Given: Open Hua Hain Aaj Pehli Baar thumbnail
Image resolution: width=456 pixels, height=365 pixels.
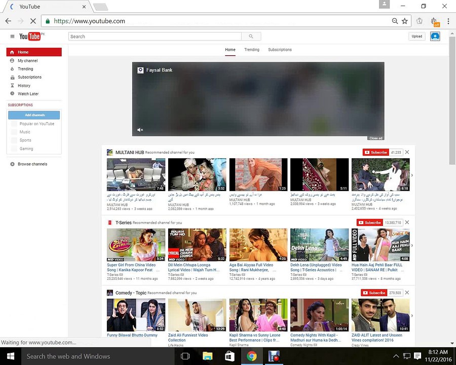Looking at the screenshot, I should [x=381, y=245].
